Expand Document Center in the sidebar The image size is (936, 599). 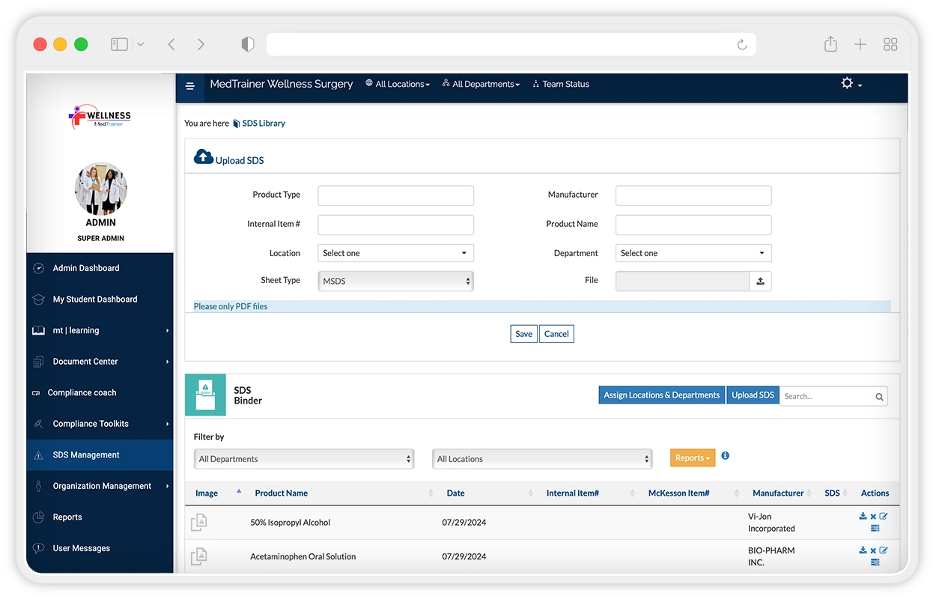pos(85,362)
